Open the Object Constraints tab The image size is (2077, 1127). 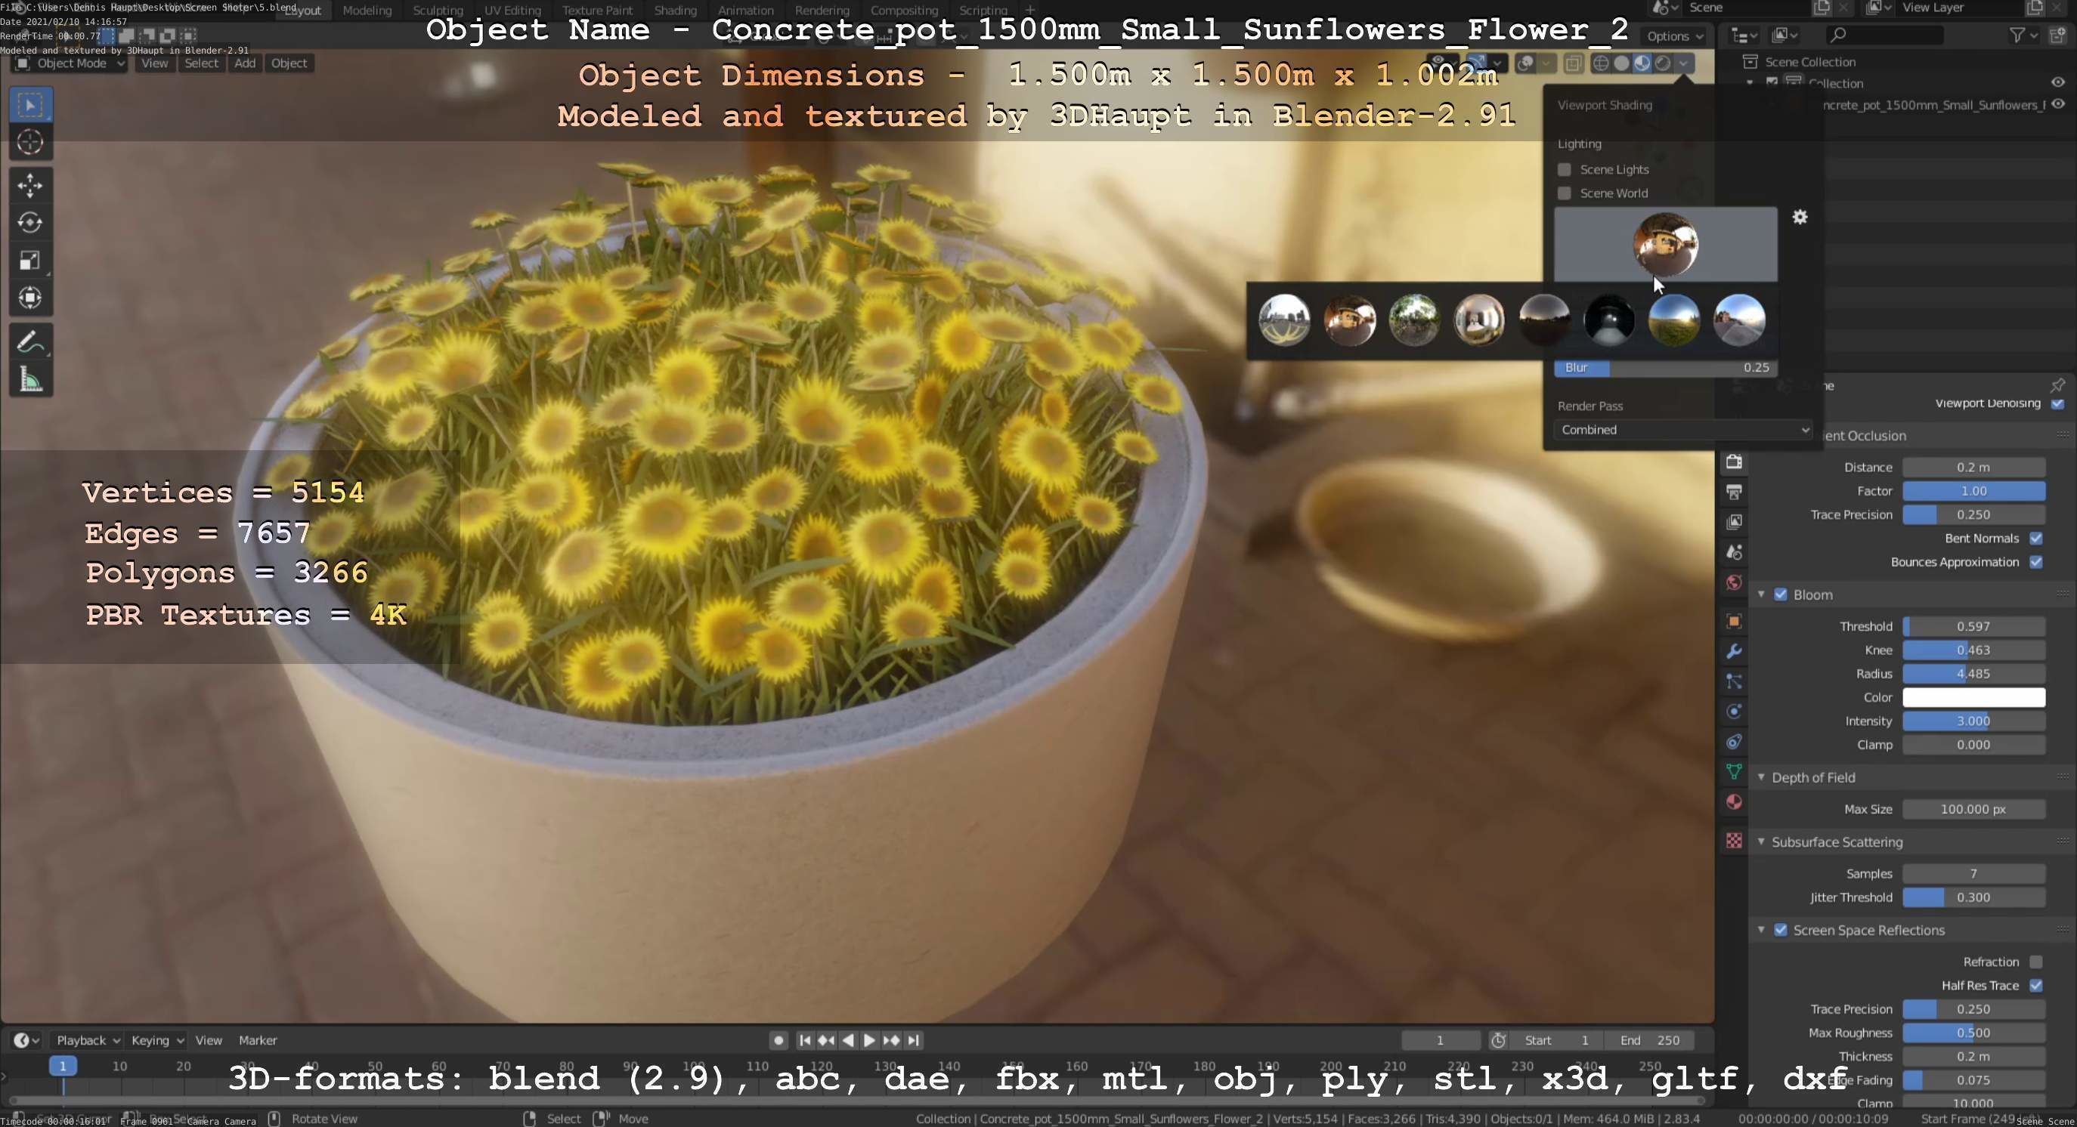point(1734,742)
